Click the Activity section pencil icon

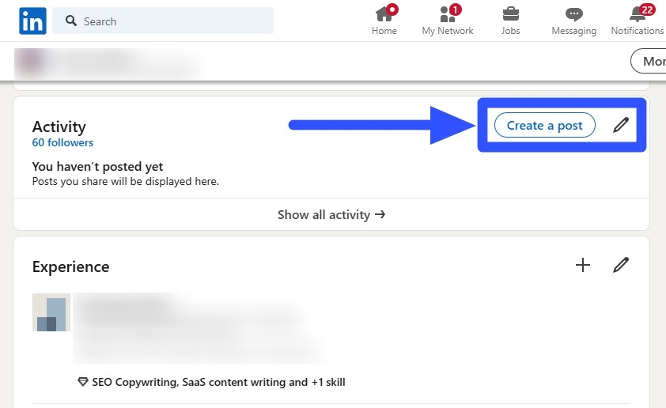621,125
